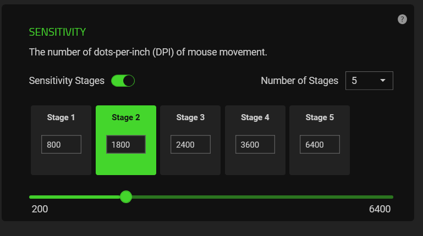
Task: Click the SENSITIVITY section heading
Action: click(x=57, y=32)
